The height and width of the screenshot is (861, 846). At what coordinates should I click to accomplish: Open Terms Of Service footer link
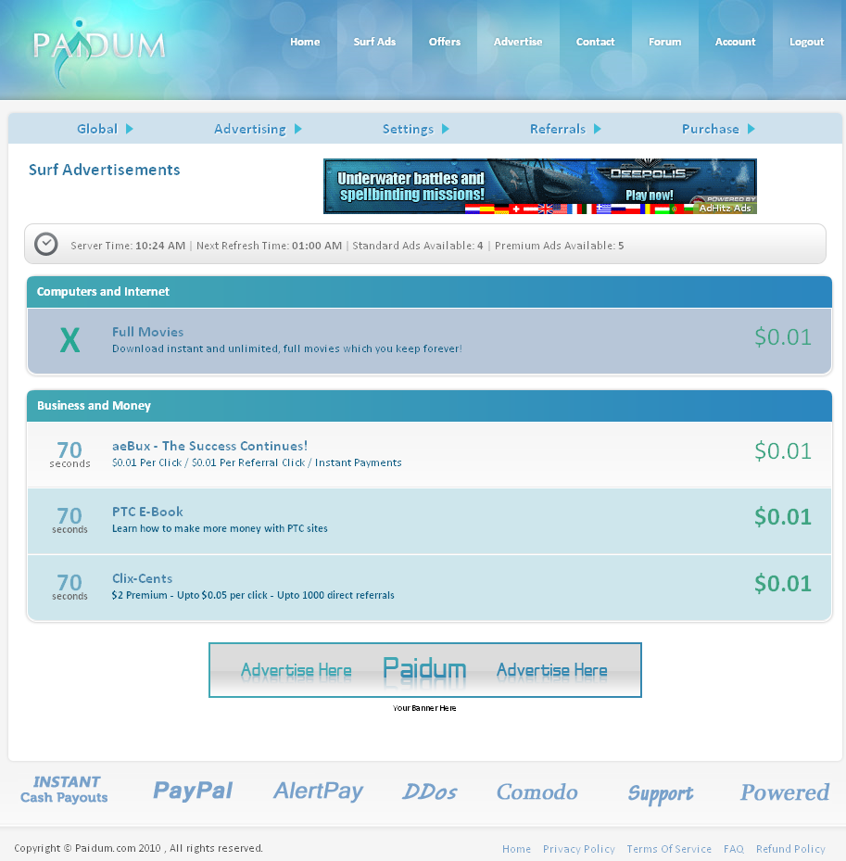tap(669, 849)
